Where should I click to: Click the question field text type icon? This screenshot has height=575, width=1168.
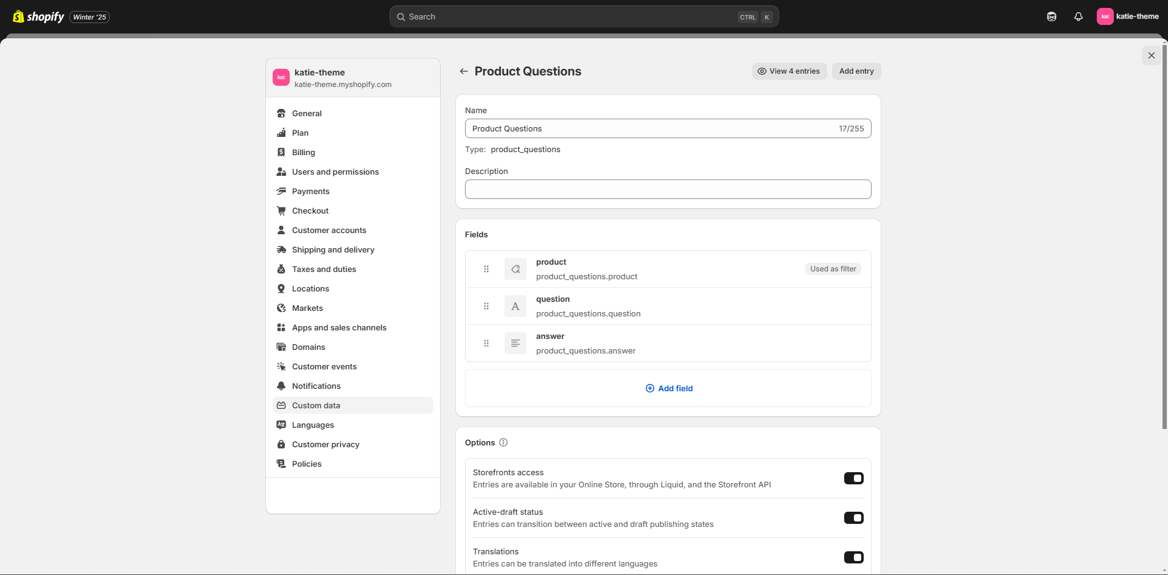(x=515, y=306)
